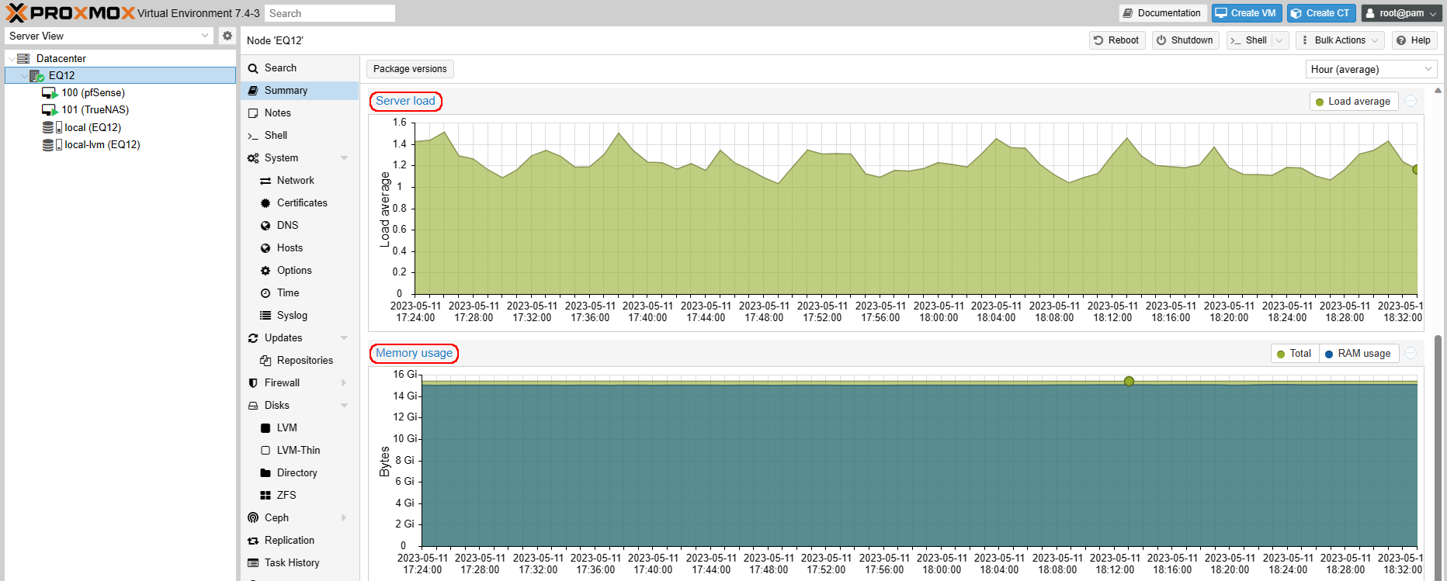Open the System menu item
This screenshot has height=581, width=1447.
[x=300, y=158]
